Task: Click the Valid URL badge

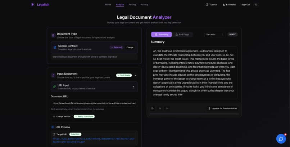Action: (x=75, y=134)
